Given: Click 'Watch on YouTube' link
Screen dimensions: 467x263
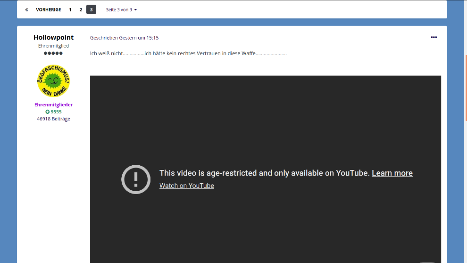Looking at the screenshot, I should pyautogui.click(x=187, y=186).
